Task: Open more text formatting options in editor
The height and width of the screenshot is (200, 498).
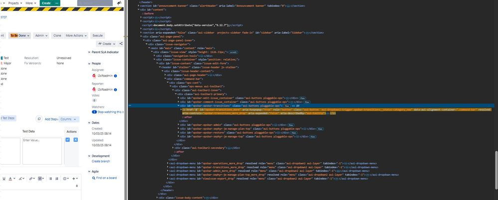Action: [21, 179]
